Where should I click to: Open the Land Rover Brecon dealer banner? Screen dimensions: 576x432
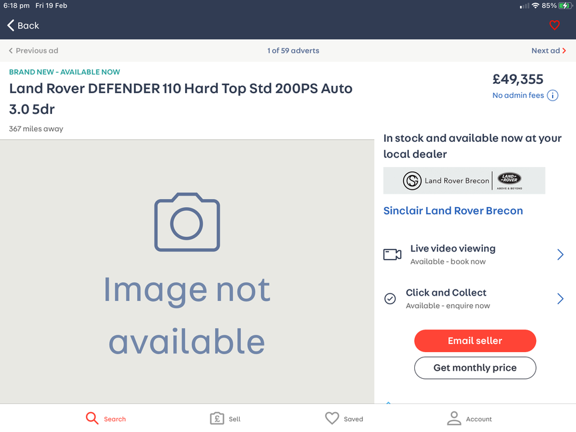[x=464, y=180]
